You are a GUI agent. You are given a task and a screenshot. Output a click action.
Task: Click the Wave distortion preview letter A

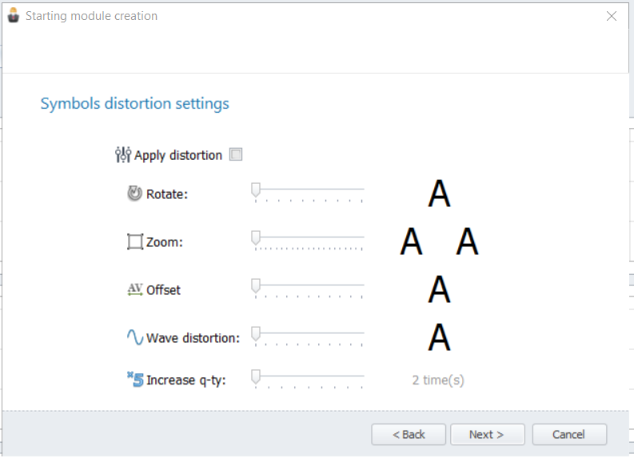click(x=439, y=337)
